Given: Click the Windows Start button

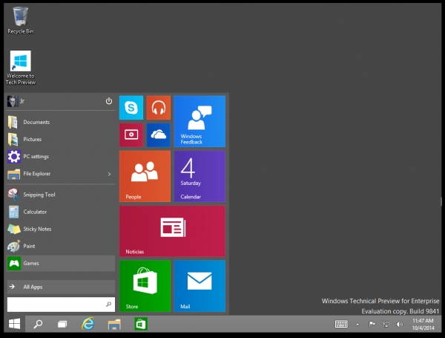Looking at the screenshot, I should coord(15,323).
